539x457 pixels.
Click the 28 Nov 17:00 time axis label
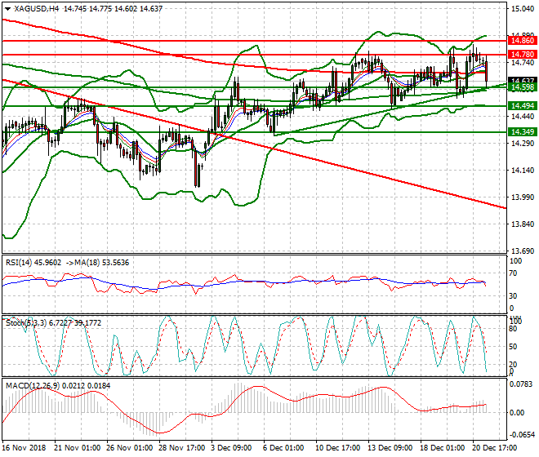point(181,448)
